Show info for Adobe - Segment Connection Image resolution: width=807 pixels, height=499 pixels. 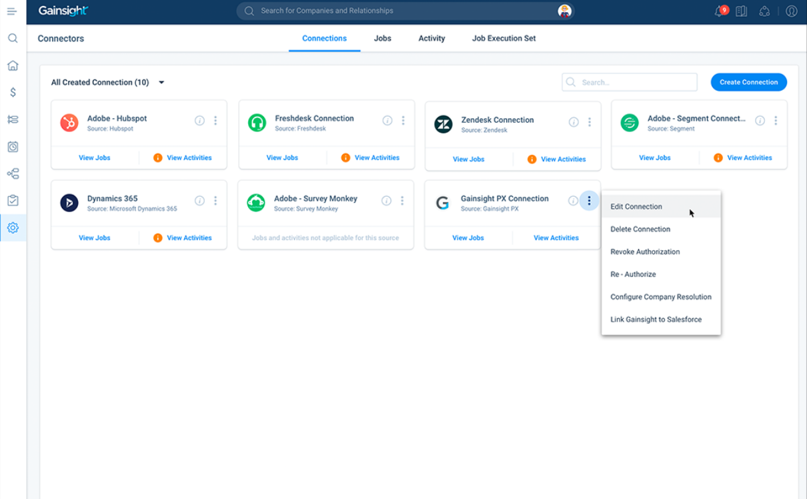(760, 121)
